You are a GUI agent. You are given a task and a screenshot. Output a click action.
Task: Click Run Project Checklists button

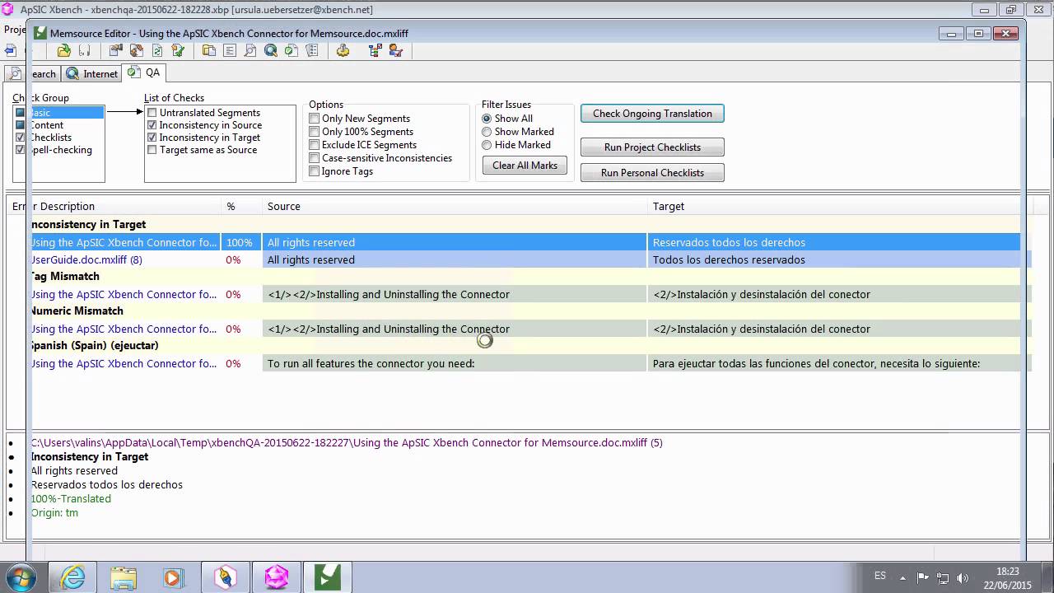[652, 147]
